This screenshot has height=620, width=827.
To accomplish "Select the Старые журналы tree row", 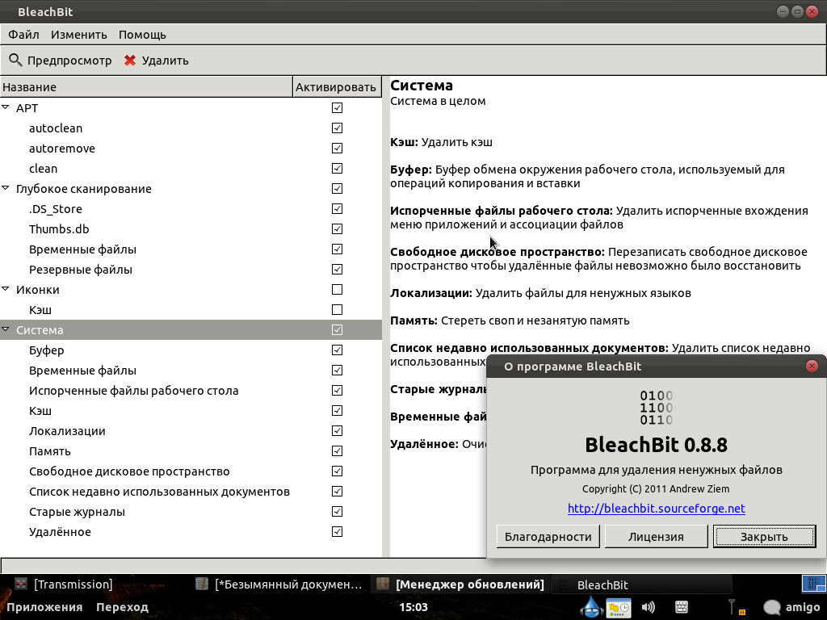I will click(191, 511).
